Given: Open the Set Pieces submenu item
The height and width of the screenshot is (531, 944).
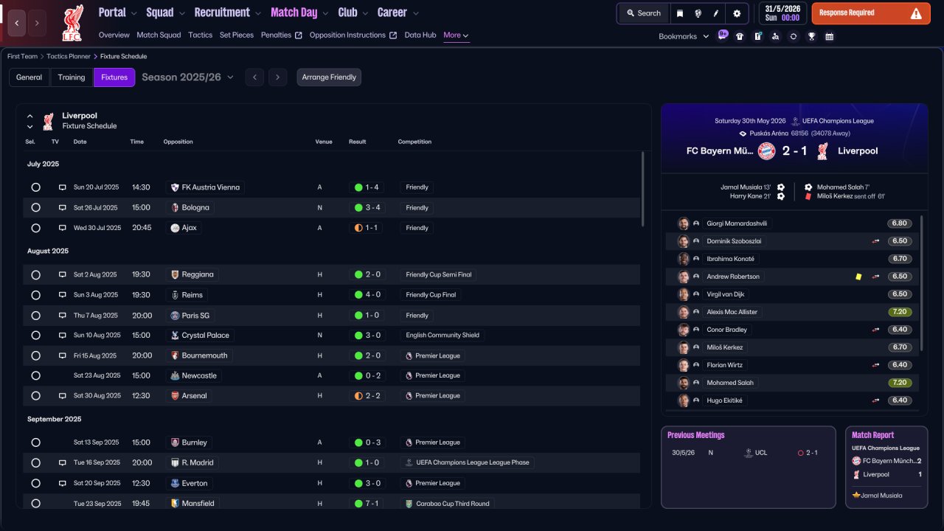Looking at the screenshot, I should point(237,35).
